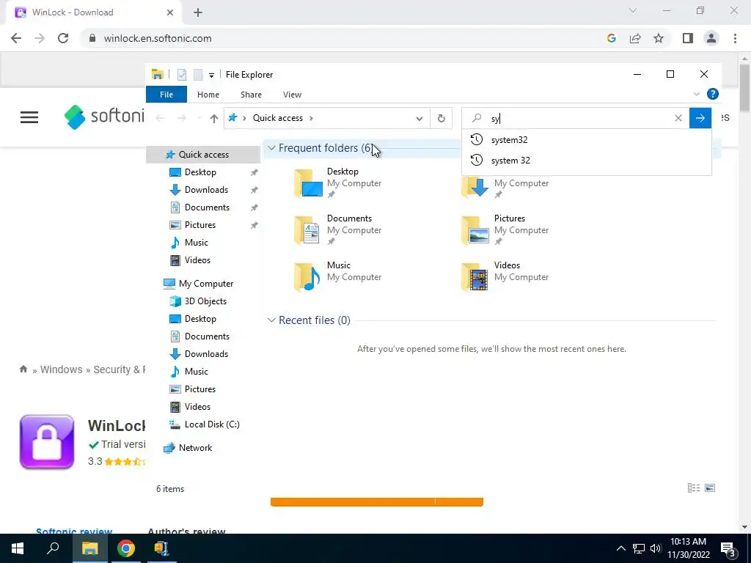Reload the Chrome page
The height and width of the screenshot is (563, 751).
[63, 38]
